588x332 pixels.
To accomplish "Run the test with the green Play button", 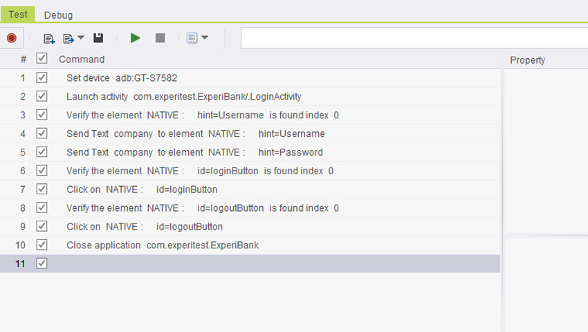I will click(136, 38).
